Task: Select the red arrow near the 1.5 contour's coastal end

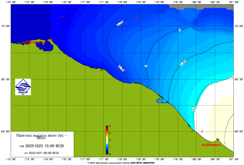Action: (192, 131)
